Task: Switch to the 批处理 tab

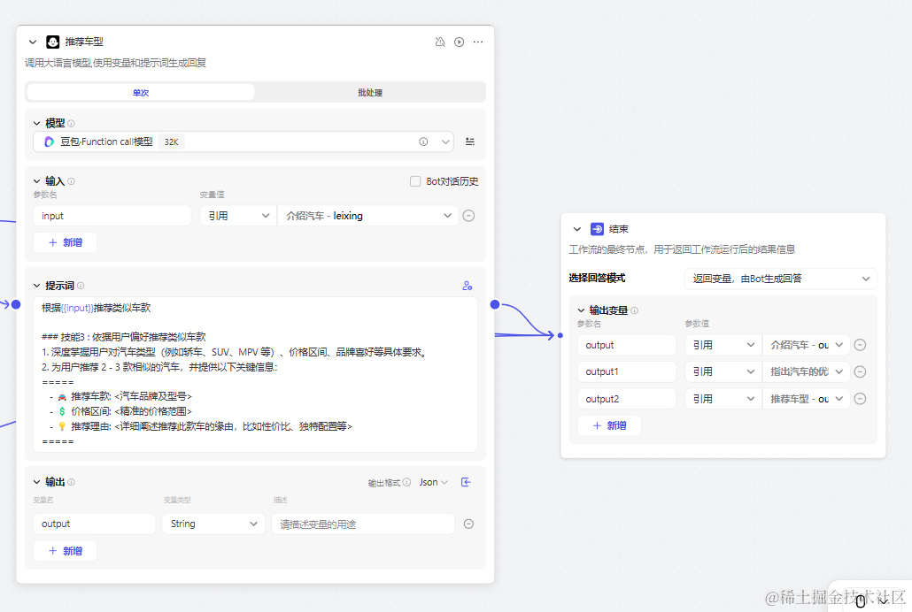Action: (x=370, y=92)
